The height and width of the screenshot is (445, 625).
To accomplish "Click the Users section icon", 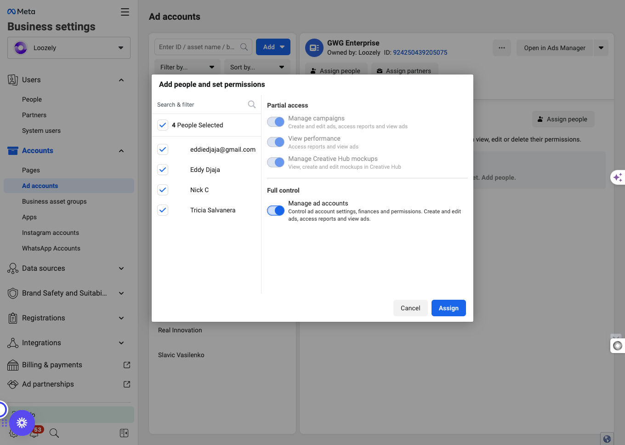I will click(x=13, y=80).
